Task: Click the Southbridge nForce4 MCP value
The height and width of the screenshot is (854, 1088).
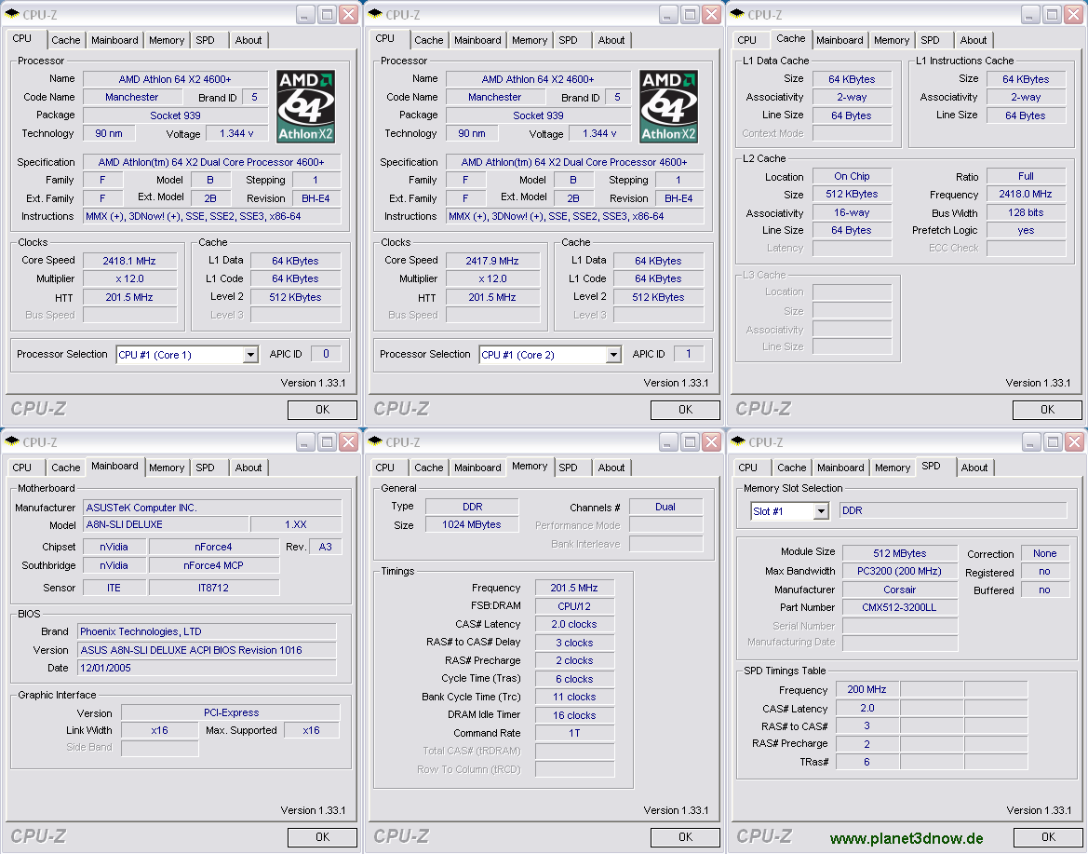Action: click(x=214, y=565)
